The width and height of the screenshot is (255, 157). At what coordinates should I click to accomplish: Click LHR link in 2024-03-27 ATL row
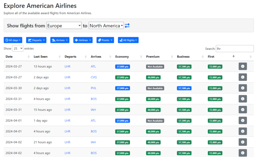click(x=68, y=66)
